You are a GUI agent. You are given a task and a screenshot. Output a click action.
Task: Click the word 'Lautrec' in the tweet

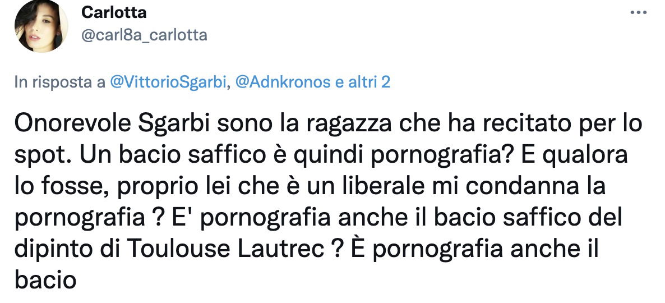(280, 249)
